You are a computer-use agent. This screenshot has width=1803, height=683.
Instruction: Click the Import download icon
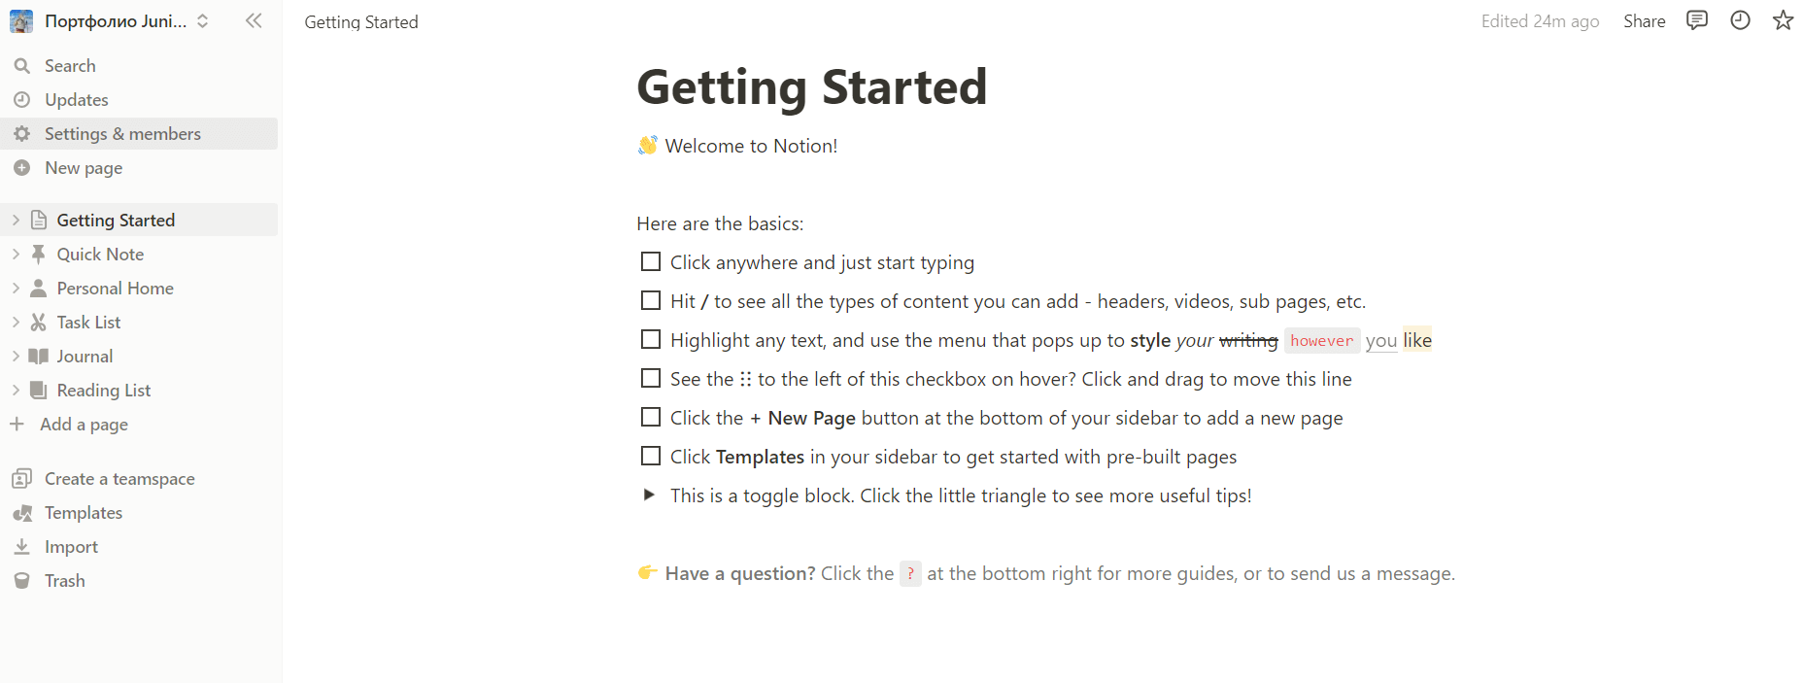tap(22, 547)
